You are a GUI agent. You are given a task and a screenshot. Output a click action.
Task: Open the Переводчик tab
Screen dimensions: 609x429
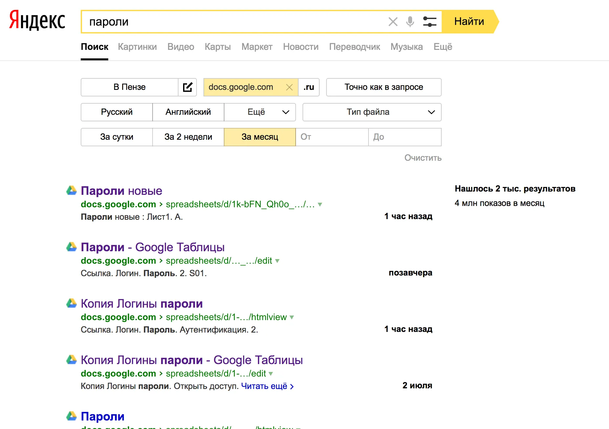(354, 47)
